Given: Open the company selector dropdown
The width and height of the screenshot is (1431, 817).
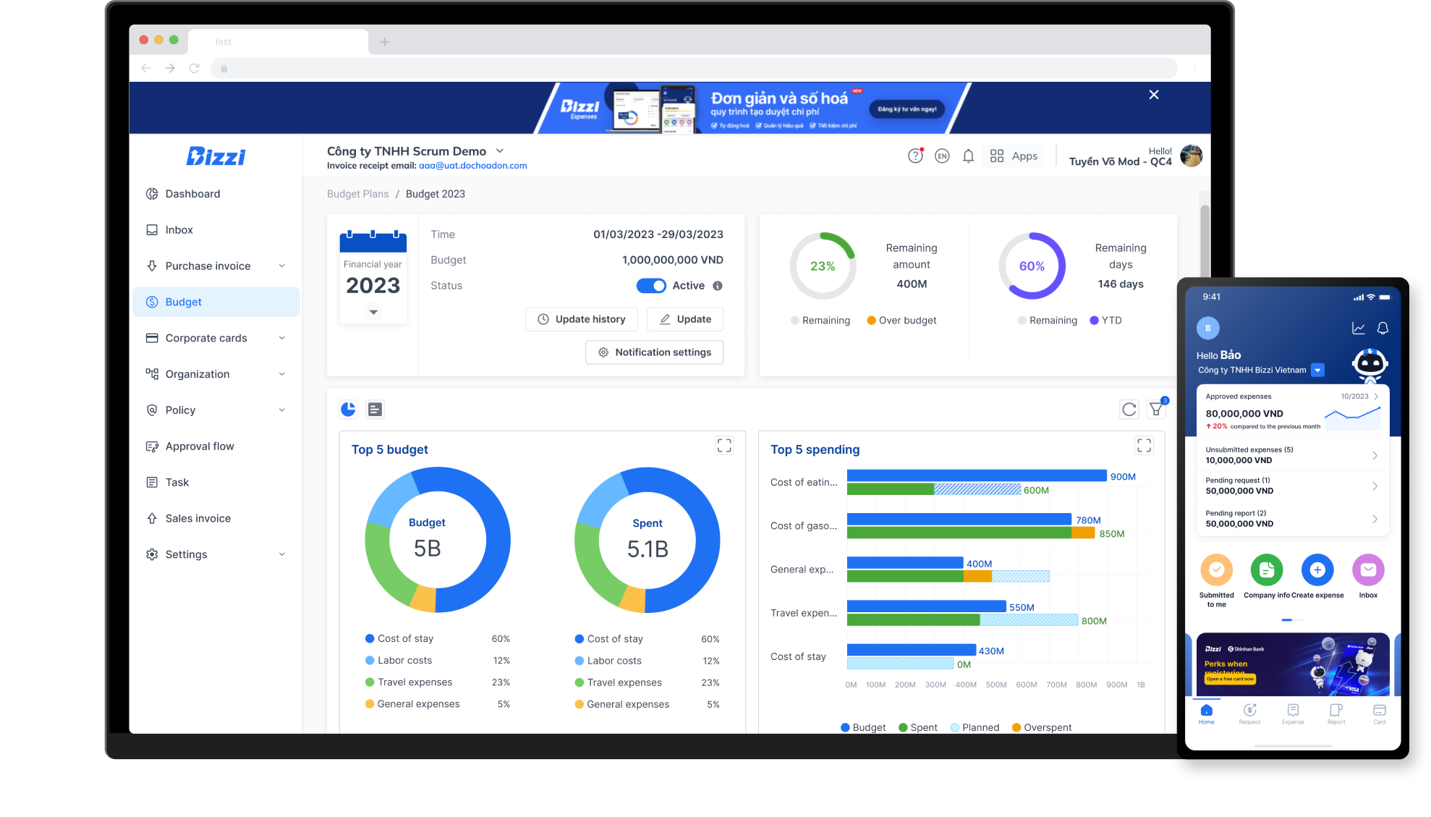Looking at the screenshot, I should (x=500, y=151).
